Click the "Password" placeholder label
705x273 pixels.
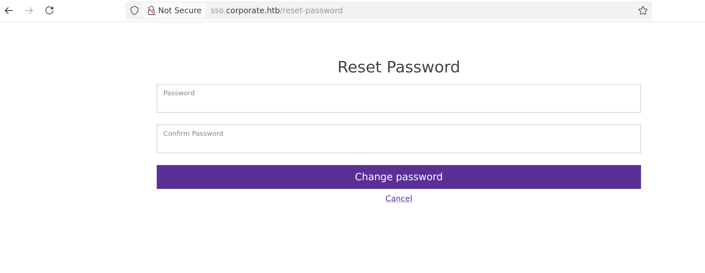pyautogui.click(x=179, y=93)
